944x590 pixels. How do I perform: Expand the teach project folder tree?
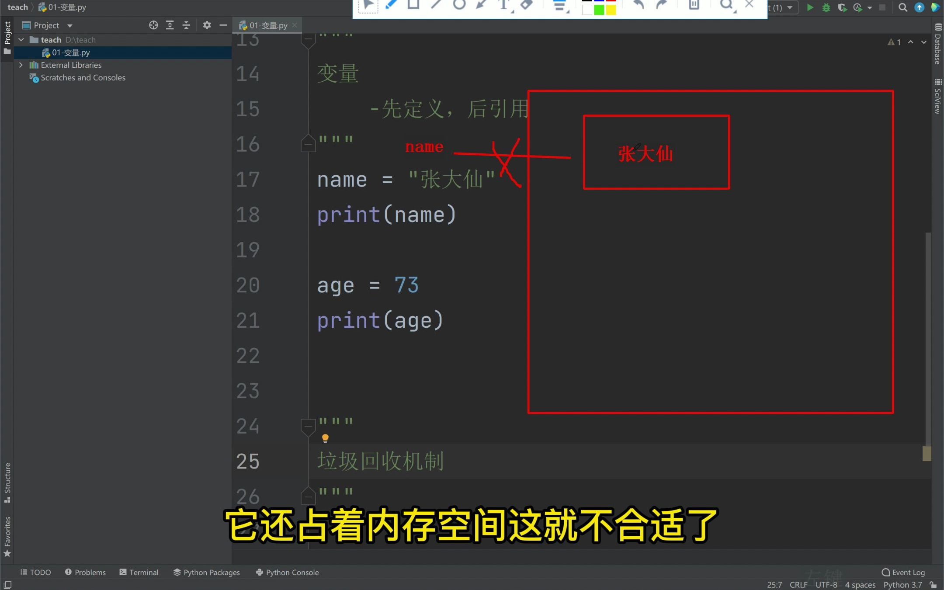pyautogui.click(x=21, y=39)
